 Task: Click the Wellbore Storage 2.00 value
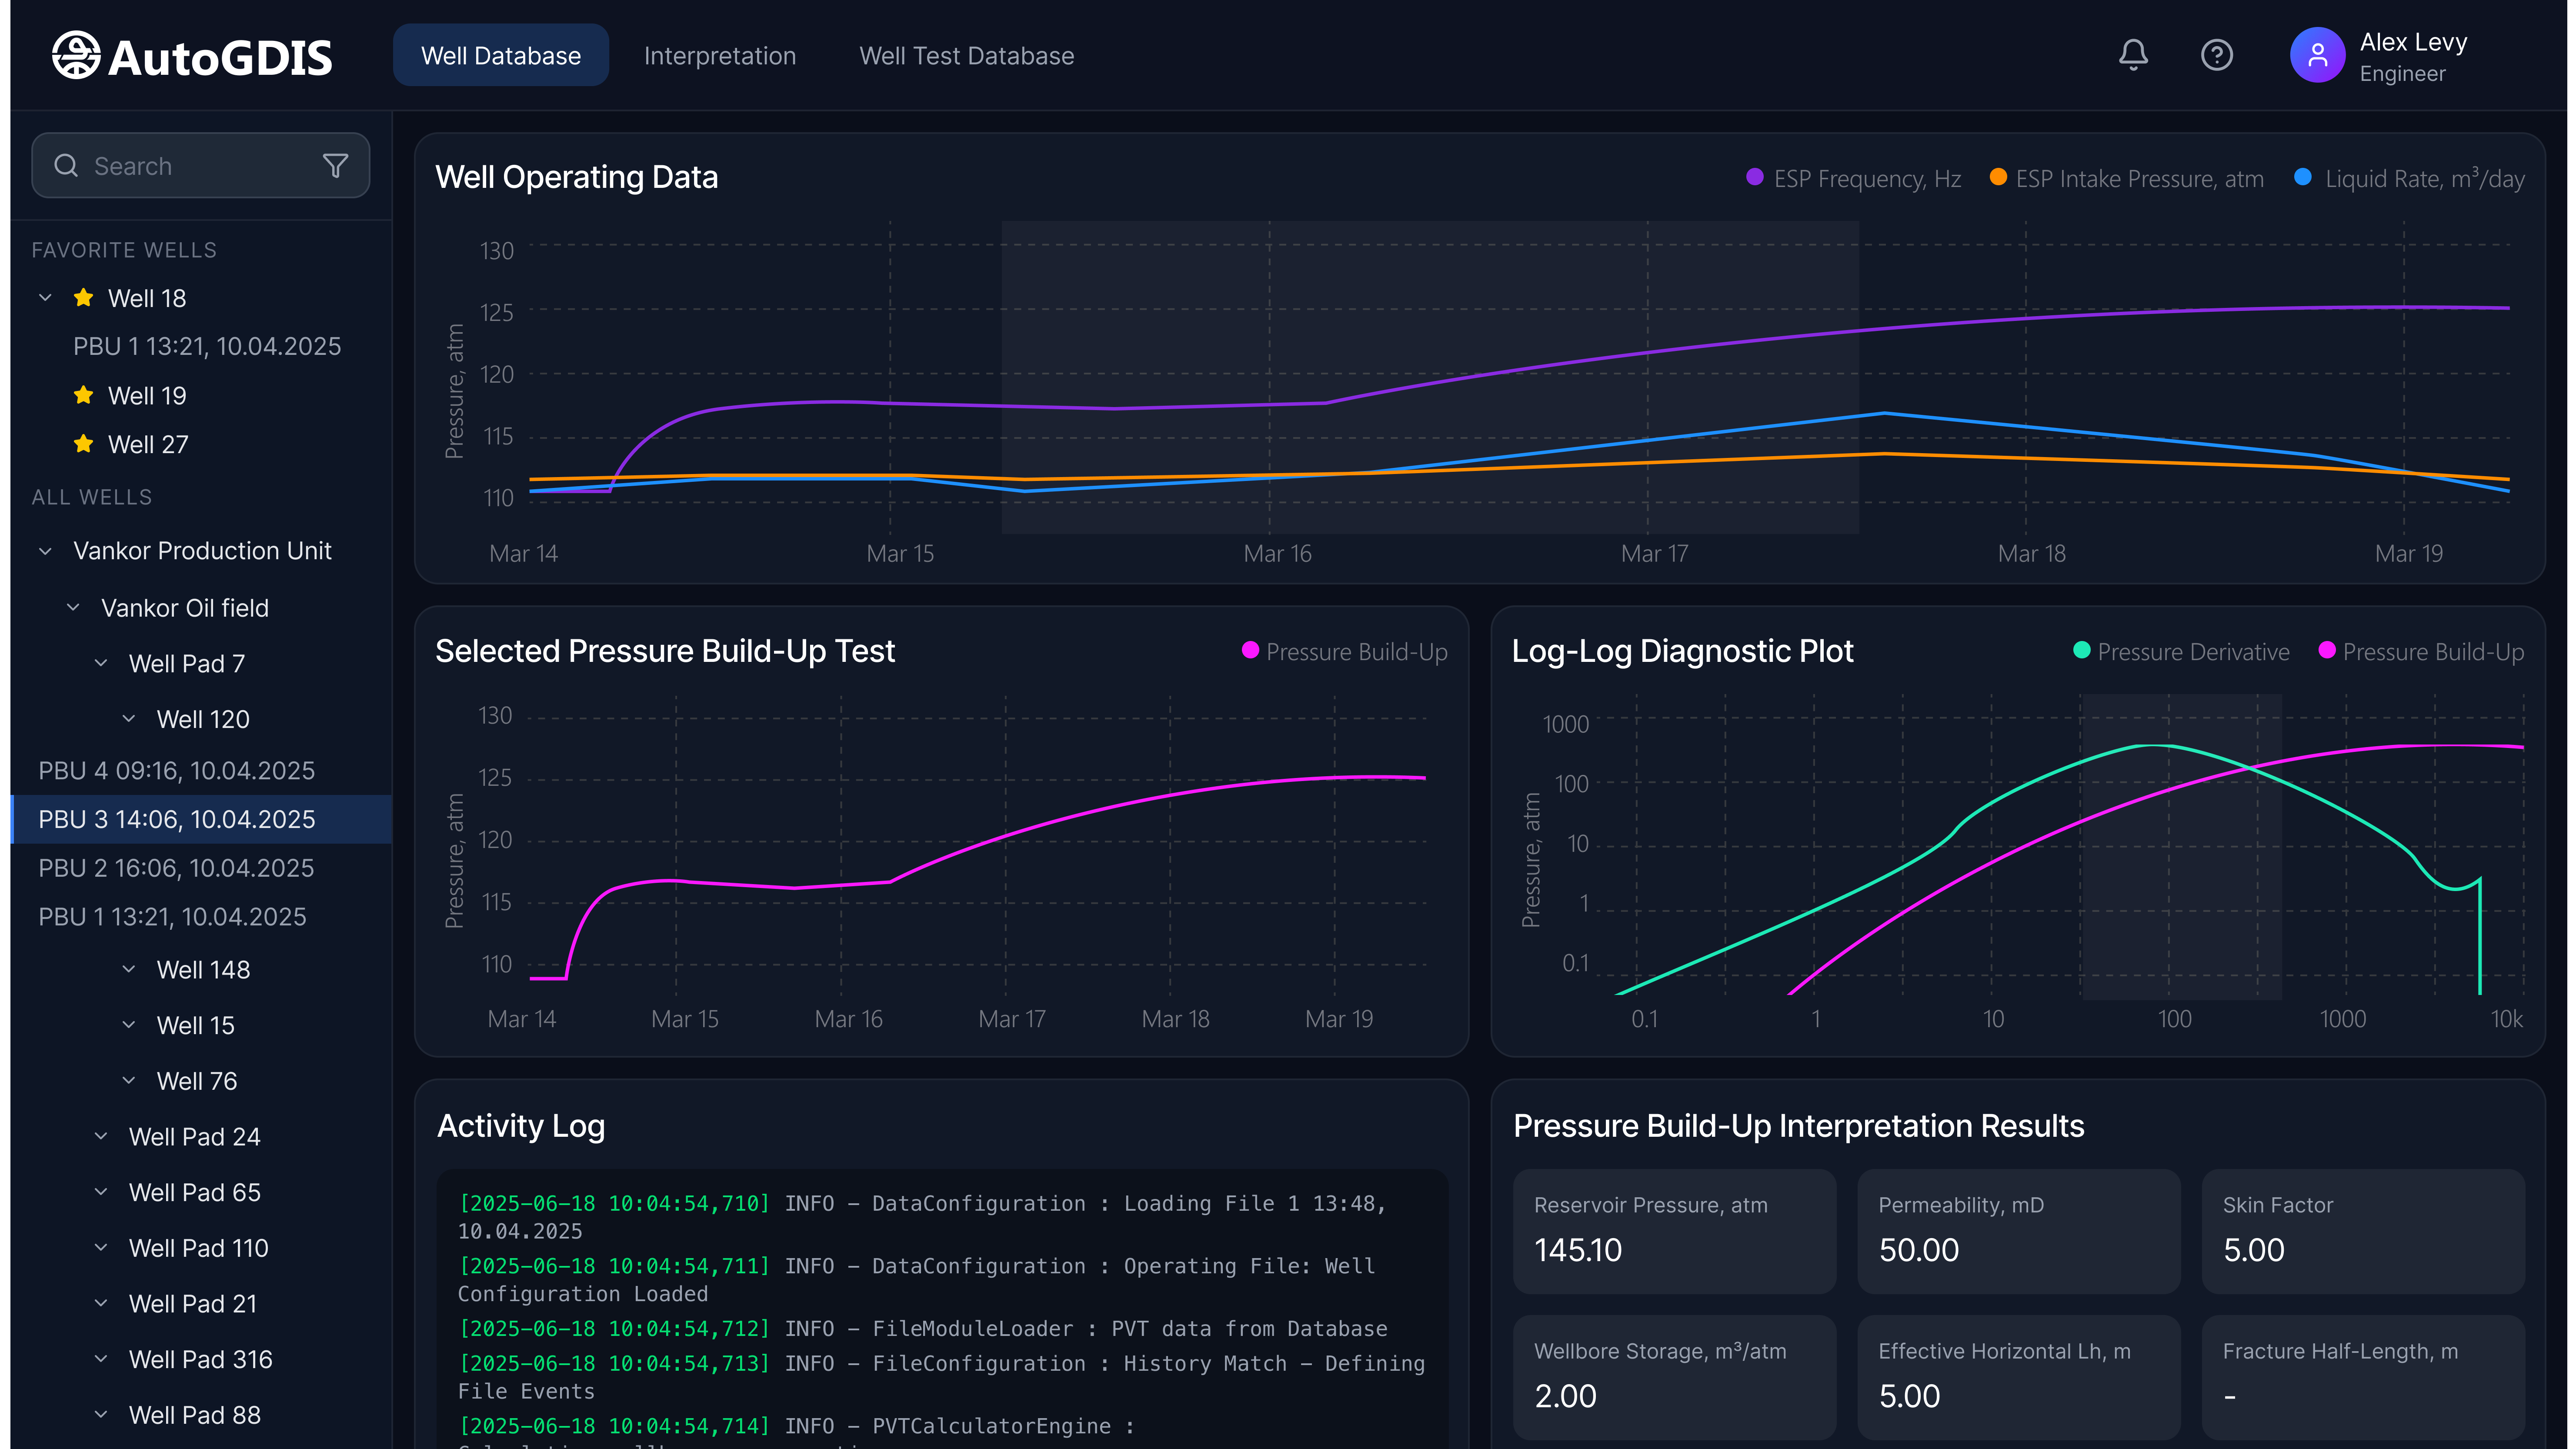click(x=1566, y=1396)
